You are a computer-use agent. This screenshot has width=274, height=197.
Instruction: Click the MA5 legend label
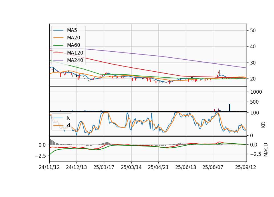point(72,30)
